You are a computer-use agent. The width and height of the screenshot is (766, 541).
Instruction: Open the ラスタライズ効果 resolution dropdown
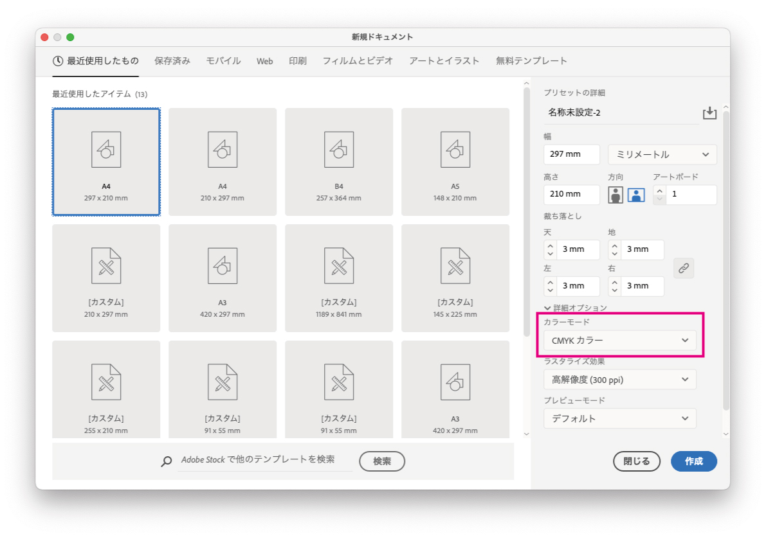coord(619,380)
